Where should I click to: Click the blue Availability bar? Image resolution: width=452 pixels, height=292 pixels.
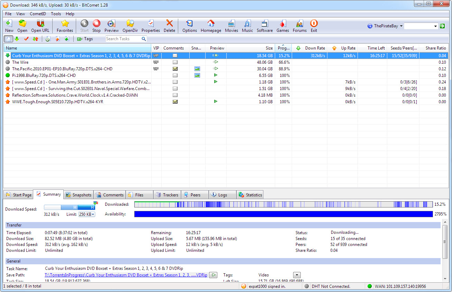[283, 214]
